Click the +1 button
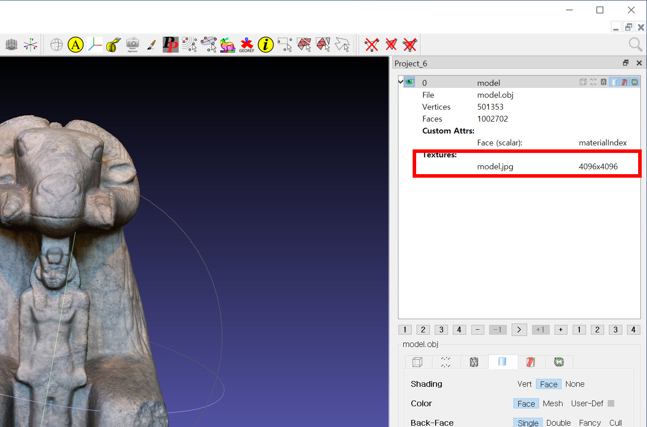 540,330
